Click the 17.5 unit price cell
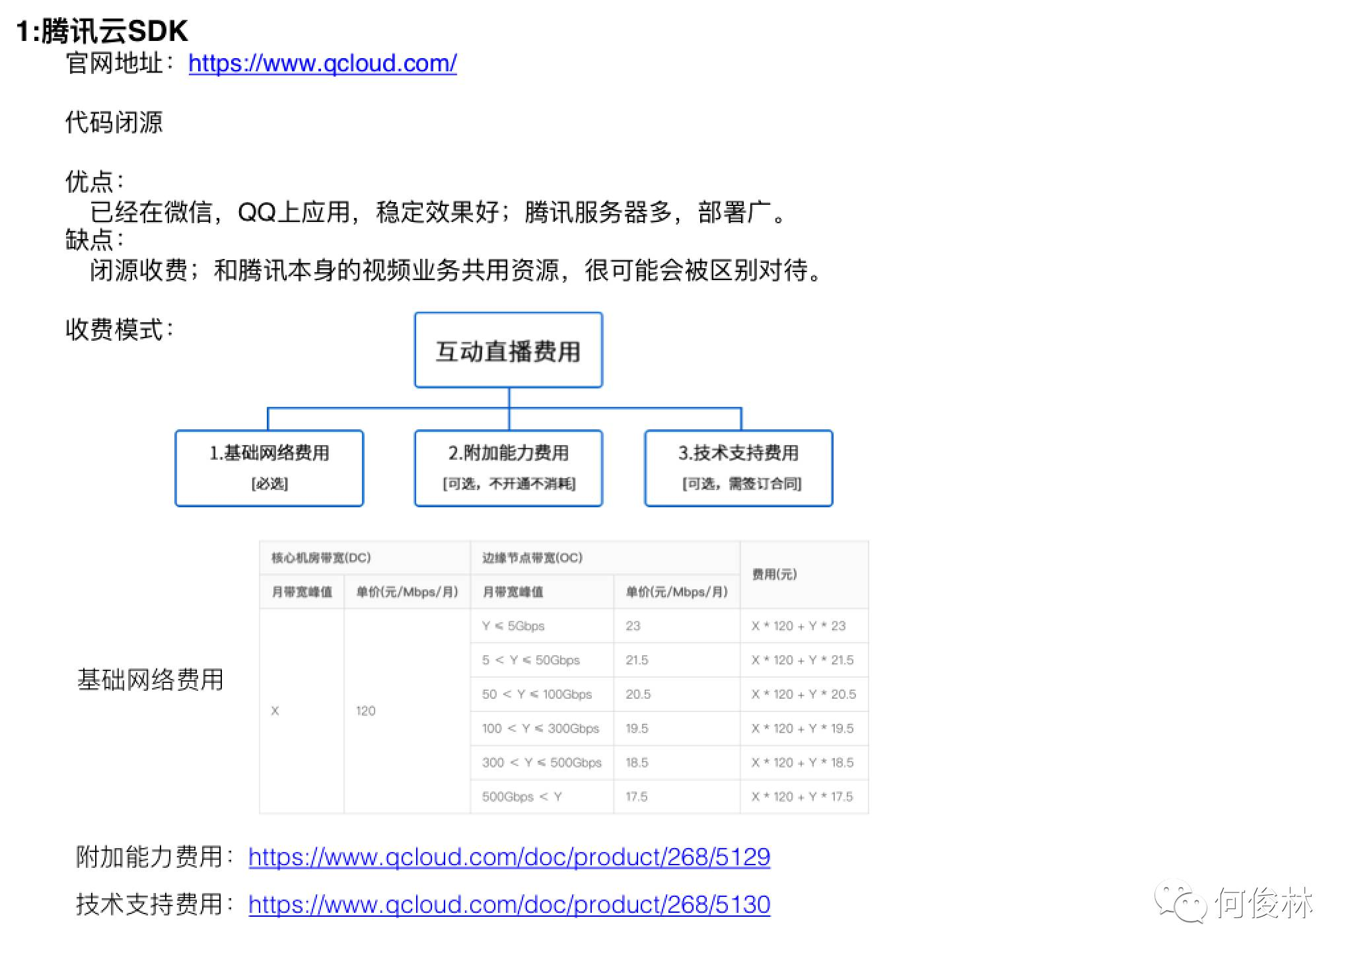The width and height of the screenshot is (1358, 963). point(636,797)
